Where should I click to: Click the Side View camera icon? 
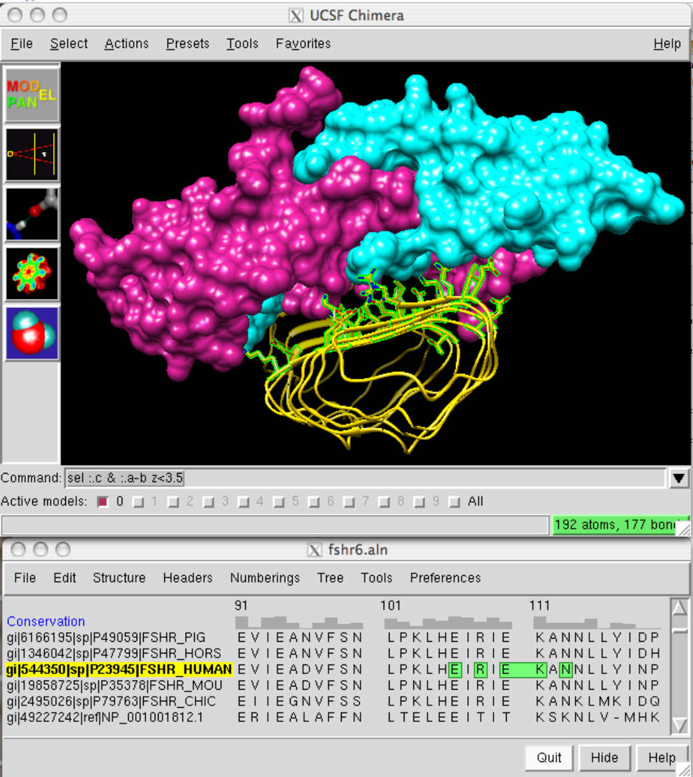pyautogui.click(x=32, y=155)
